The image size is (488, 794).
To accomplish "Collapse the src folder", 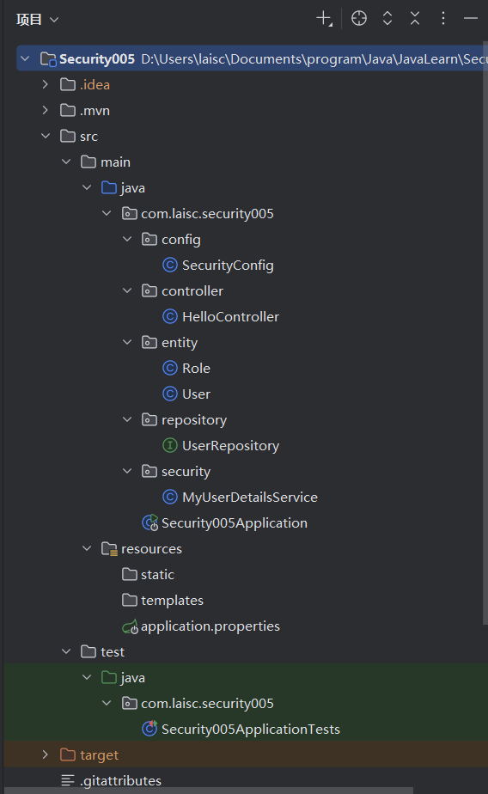I will pos(46,137).
